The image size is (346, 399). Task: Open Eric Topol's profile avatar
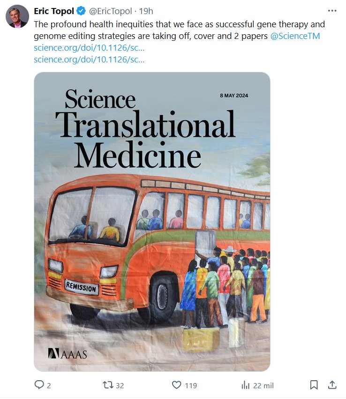pyautogui.click(x=17, y=17)
